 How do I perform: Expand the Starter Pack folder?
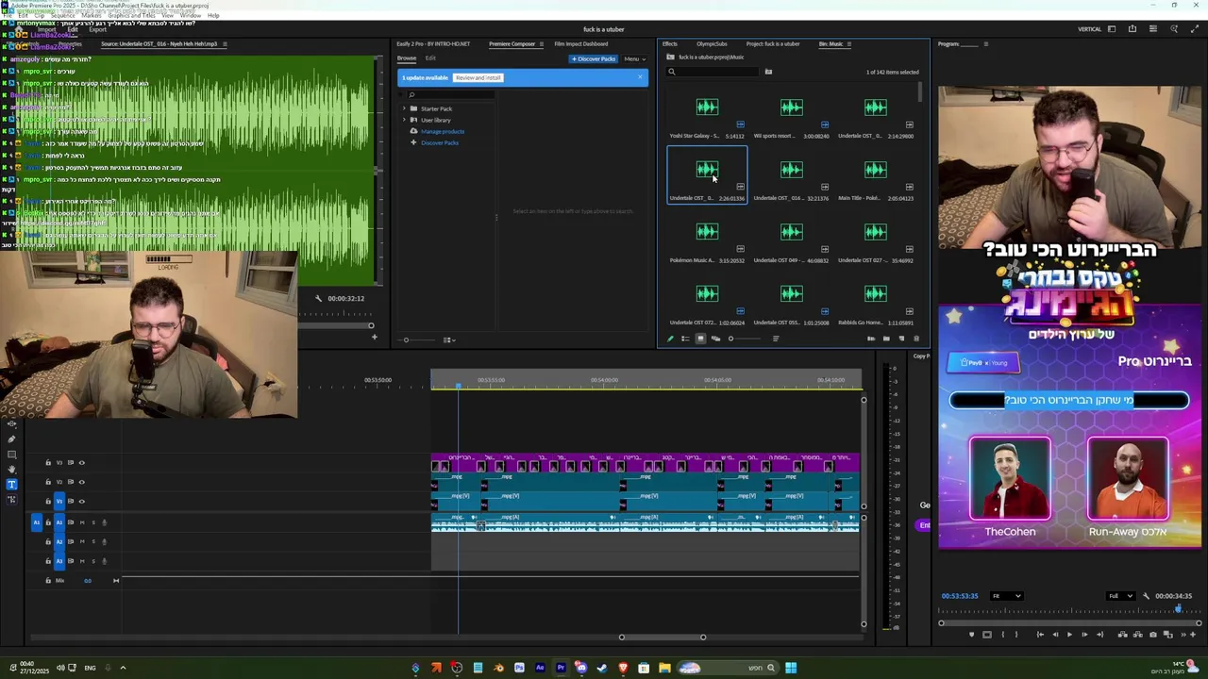pyautogui.click(x=404, y=108)
